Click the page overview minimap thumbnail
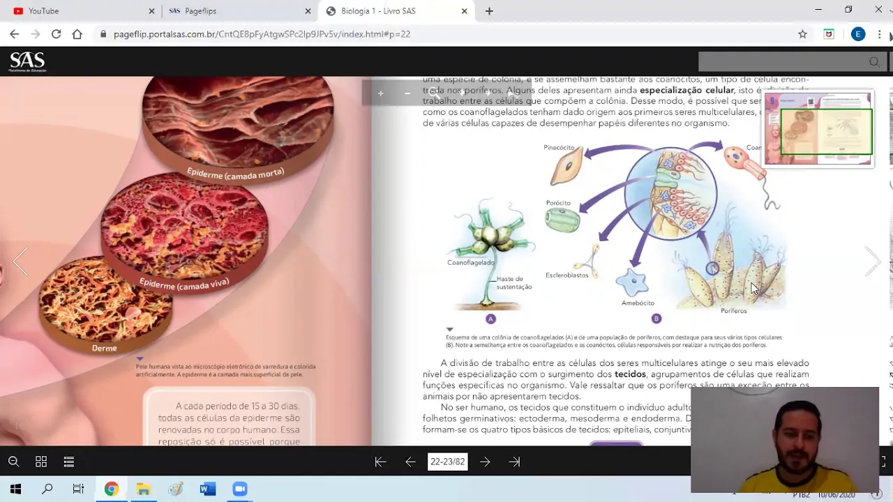The width and height of the screenshot is (893, 502). (818, 129)
